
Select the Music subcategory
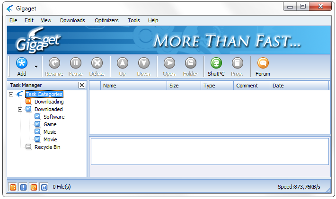pyautogui.click(x=50, y=132)
